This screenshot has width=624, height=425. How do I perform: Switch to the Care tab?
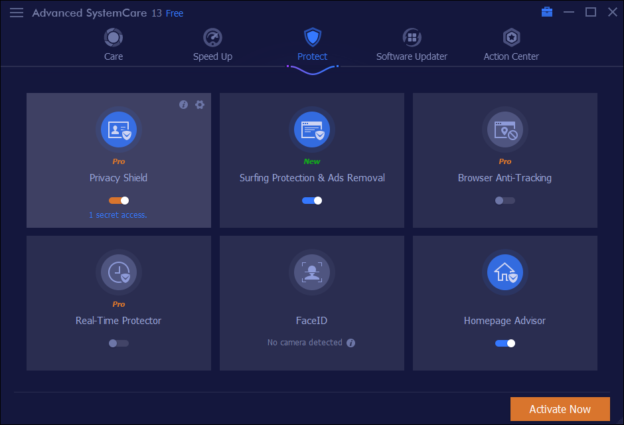pyautogui.click(x=114, y=45)
